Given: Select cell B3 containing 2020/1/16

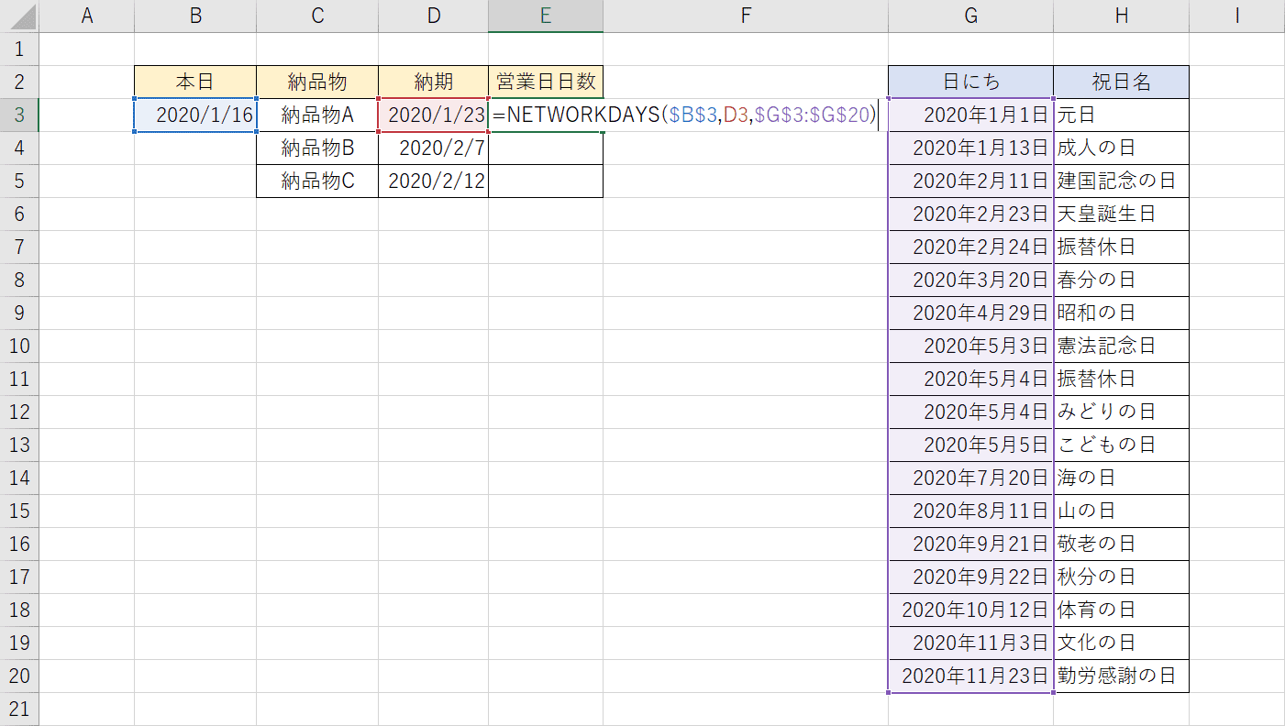Looking at the screenshot, I should (x=195, y=115).
